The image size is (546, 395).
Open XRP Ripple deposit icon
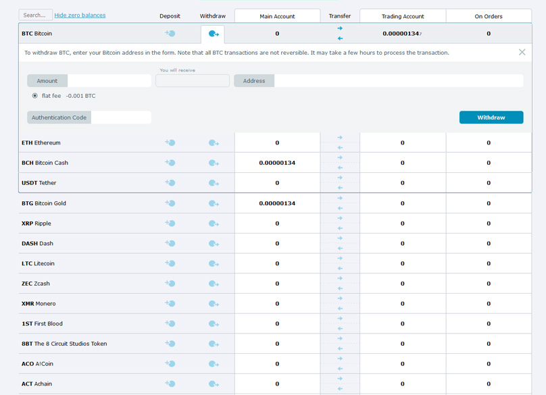click(170, 223)
